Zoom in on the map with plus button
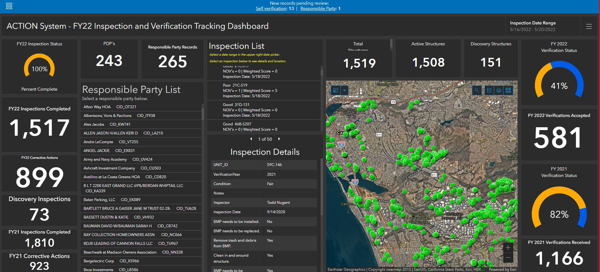600x272 pixels. (x=508, y=248)
